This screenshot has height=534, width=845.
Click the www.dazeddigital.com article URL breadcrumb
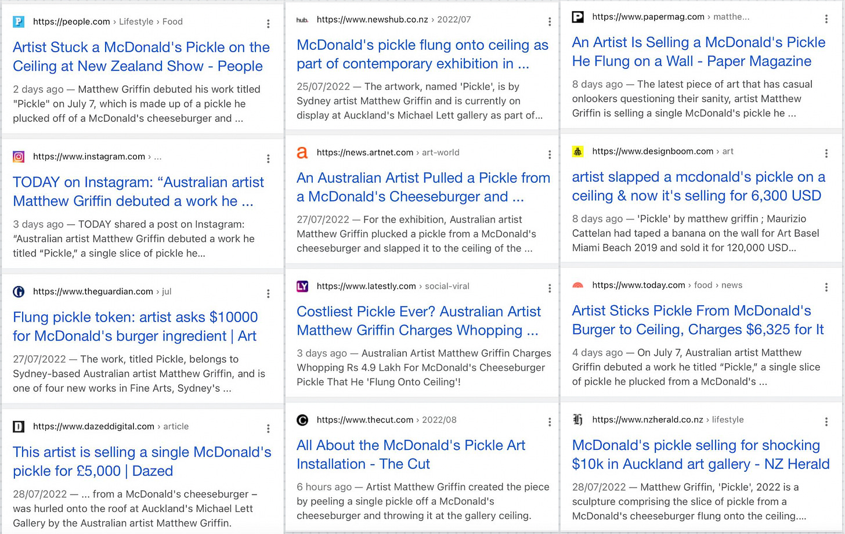(x=111, y=427)
